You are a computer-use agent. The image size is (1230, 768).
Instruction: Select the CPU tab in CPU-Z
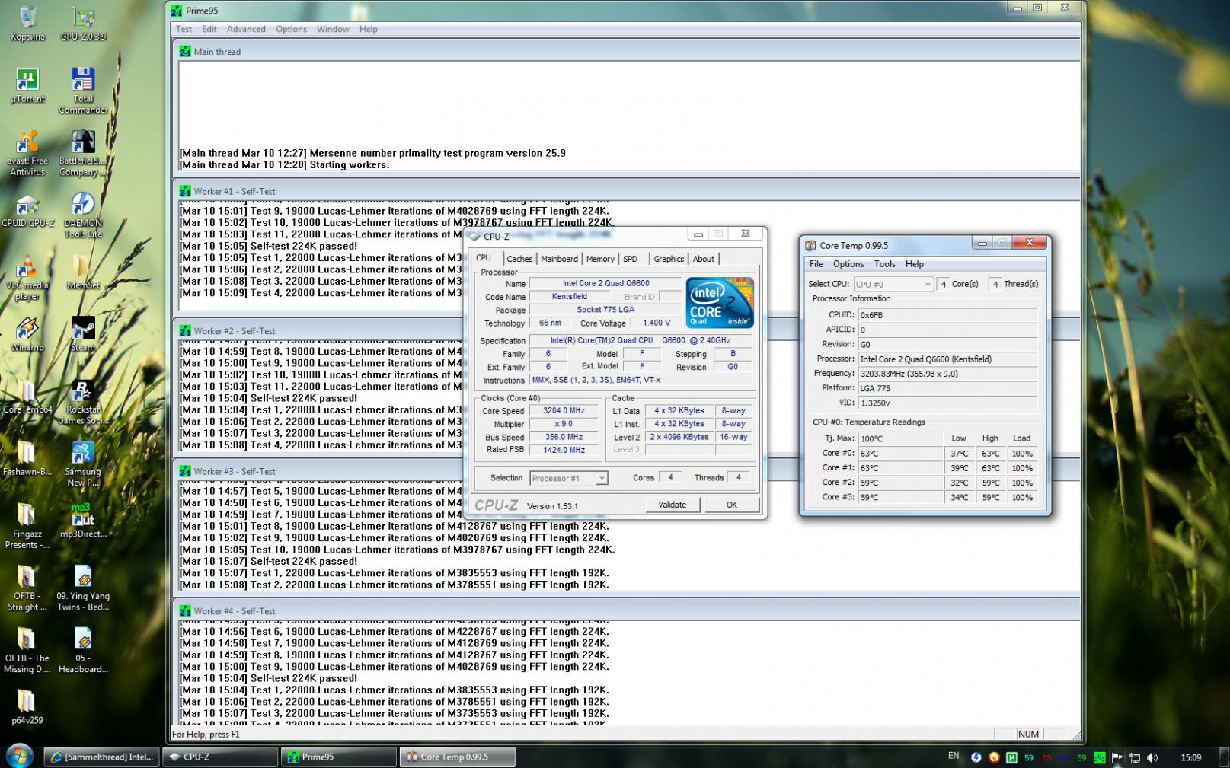[x=484, y=258]
